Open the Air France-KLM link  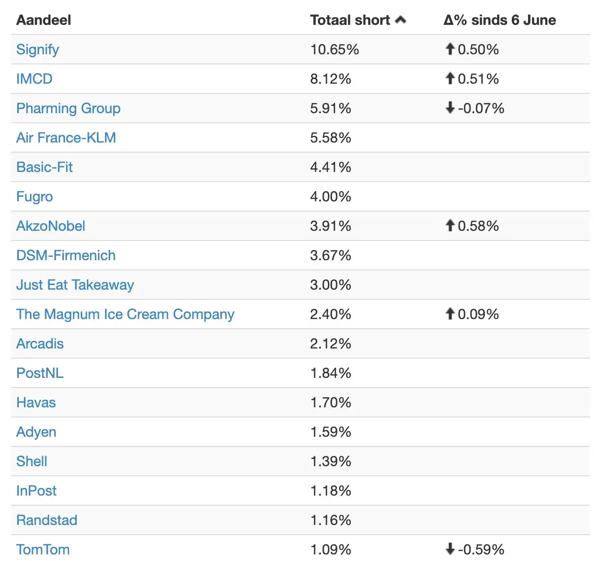coord(66,137)
